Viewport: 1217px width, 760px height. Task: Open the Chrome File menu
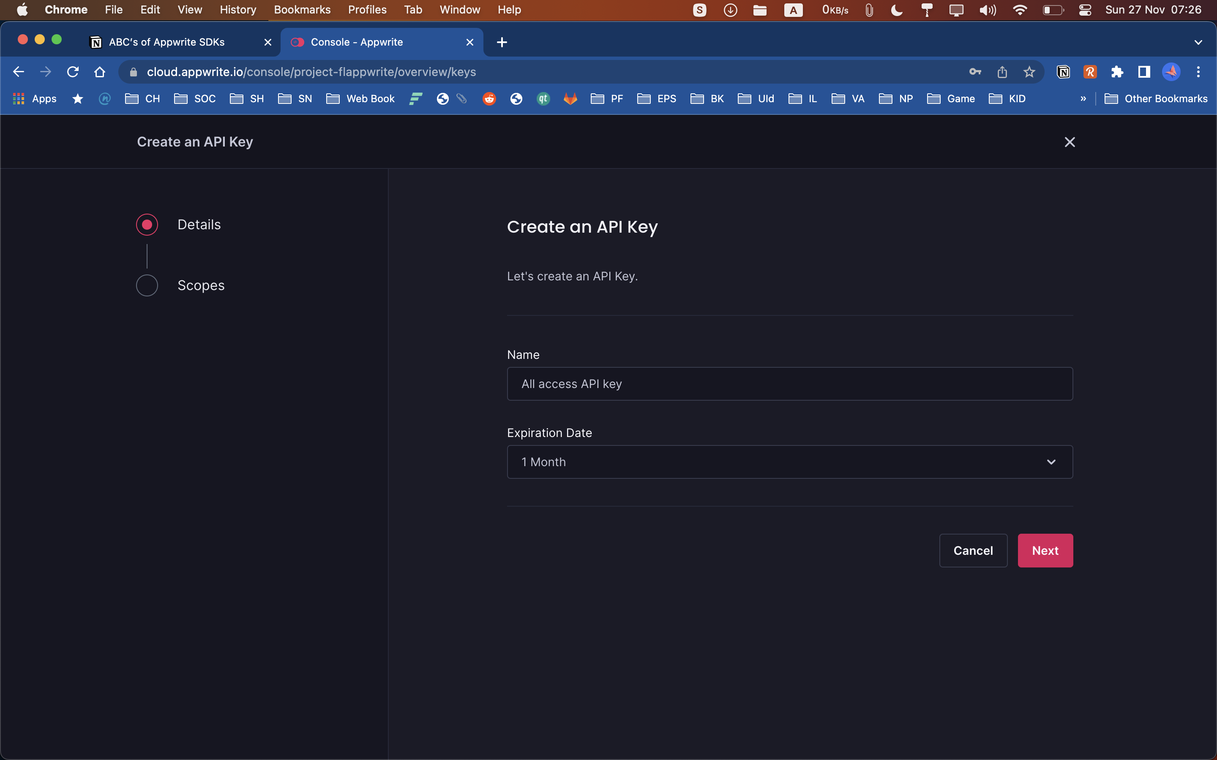114,10
